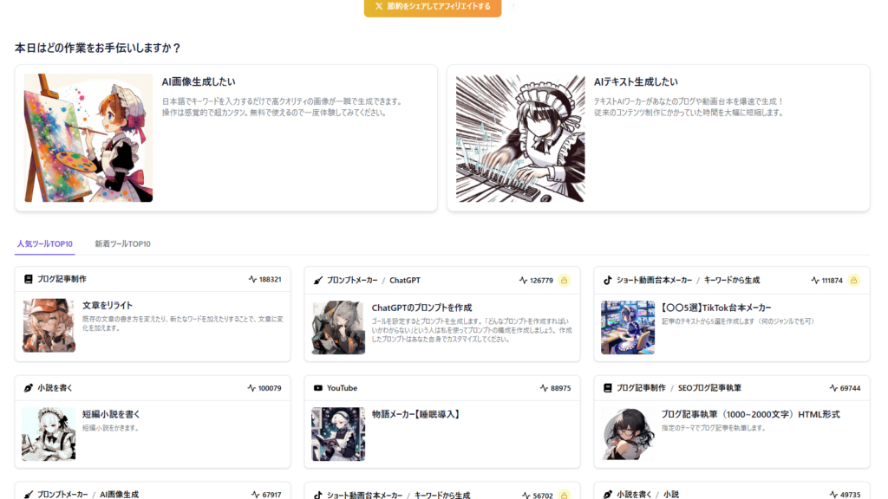The width and height of the screenshot is (888, 499).
Task: Click the 短編小説を書く maid thumbnail
Action: [49, 434]
